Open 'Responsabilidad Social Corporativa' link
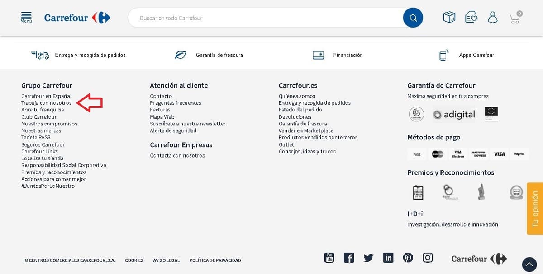The width and height of the screenshot is (543, 274). 64,165
